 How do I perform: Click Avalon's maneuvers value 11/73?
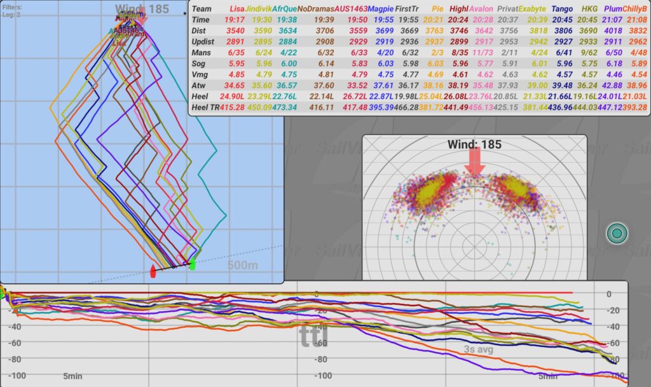pos(483,53)
